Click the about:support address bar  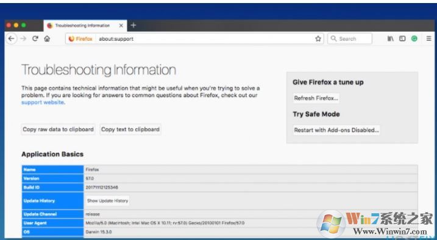[205, 39]
